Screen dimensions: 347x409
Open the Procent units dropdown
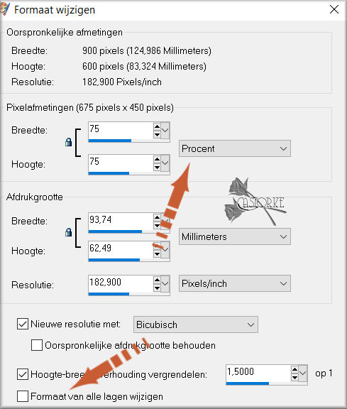235,148
